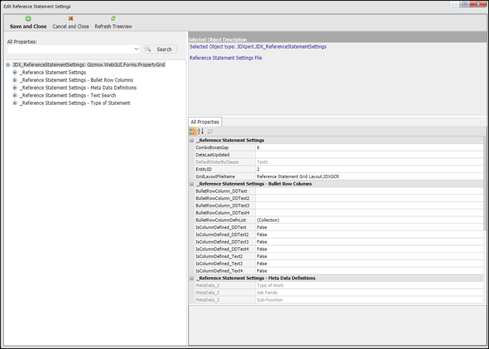Expand the Bullet Row Columns tree node
Screen dimensions: 489x349
[15, 80]
